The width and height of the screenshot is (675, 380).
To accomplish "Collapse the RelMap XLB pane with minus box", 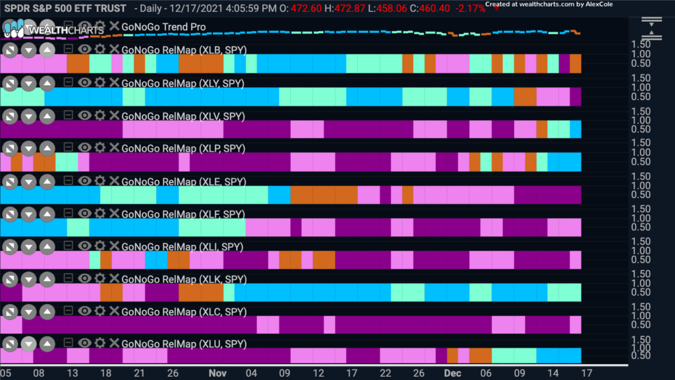I will click(68, 49).
